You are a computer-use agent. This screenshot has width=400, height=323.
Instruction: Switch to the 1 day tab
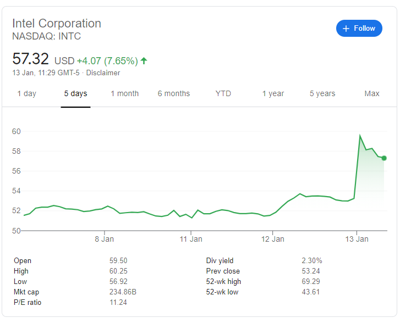[27, 93]
